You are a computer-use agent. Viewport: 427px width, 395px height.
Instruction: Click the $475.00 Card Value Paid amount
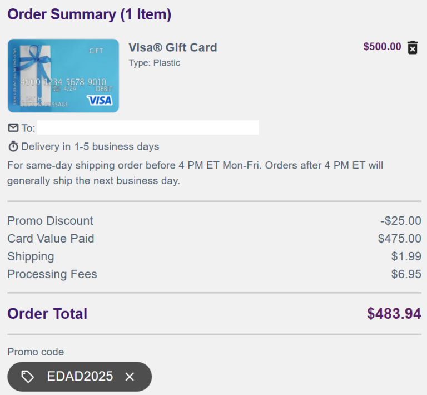pyautogui.click(x=399, y=239)
